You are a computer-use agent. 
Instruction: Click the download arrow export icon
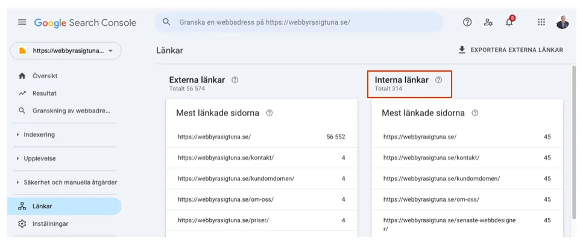coord(462,50)
